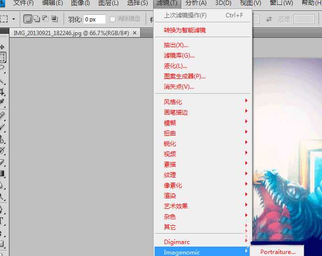322x256 pixels.
Task: Launch the Portraiture... plugin entry
Action: click(x=278, y=252)
